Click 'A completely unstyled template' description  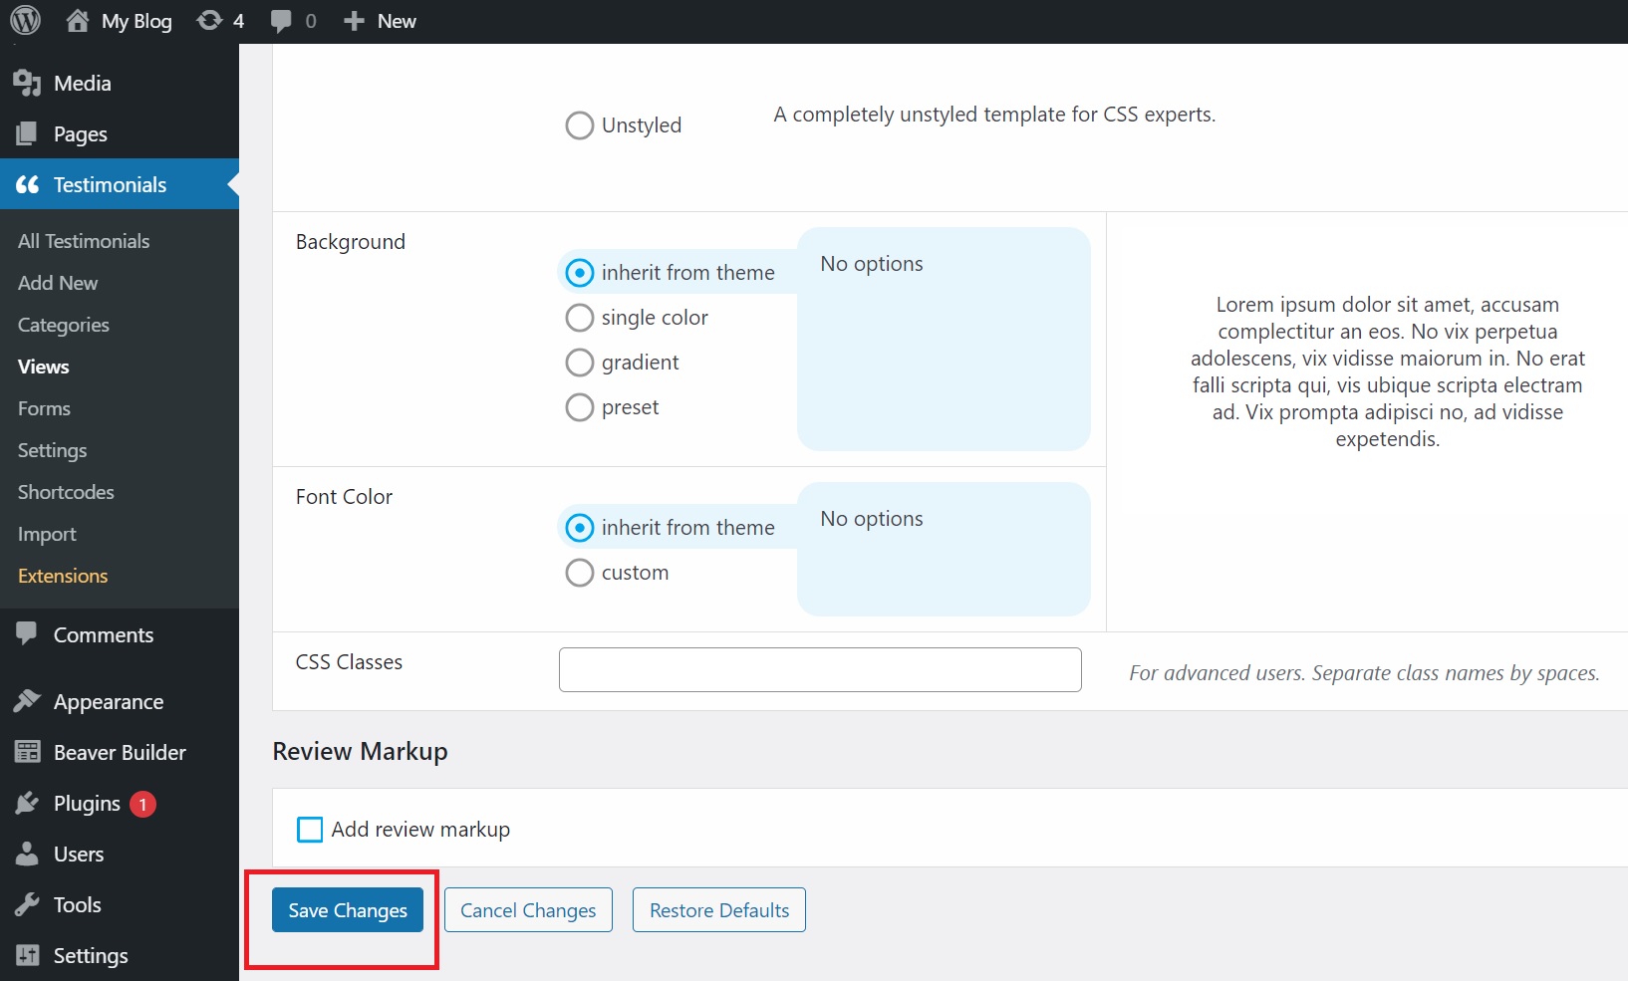[994, 115]
